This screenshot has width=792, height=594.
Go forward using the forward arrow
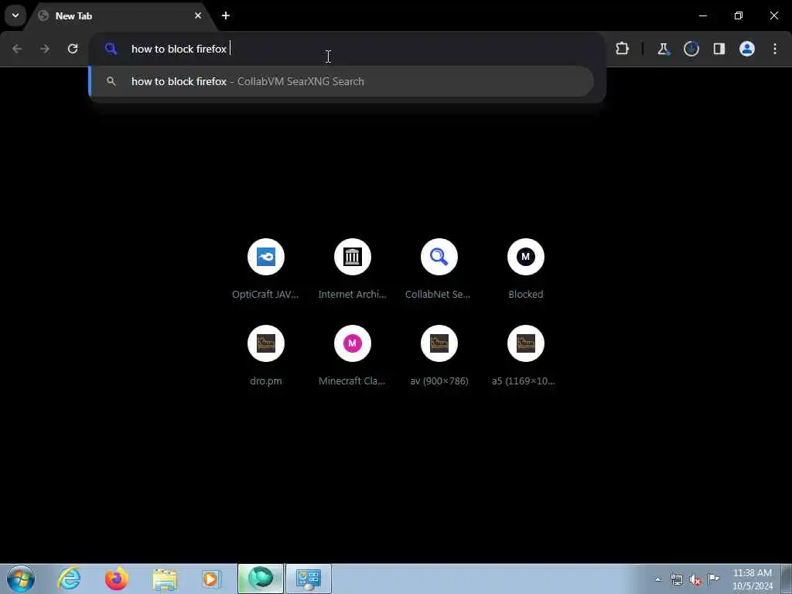(45, 49)
